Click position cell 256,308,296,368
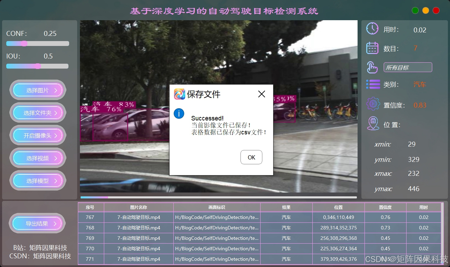This screenshot has height=267, width=450. tap(338, 238)
